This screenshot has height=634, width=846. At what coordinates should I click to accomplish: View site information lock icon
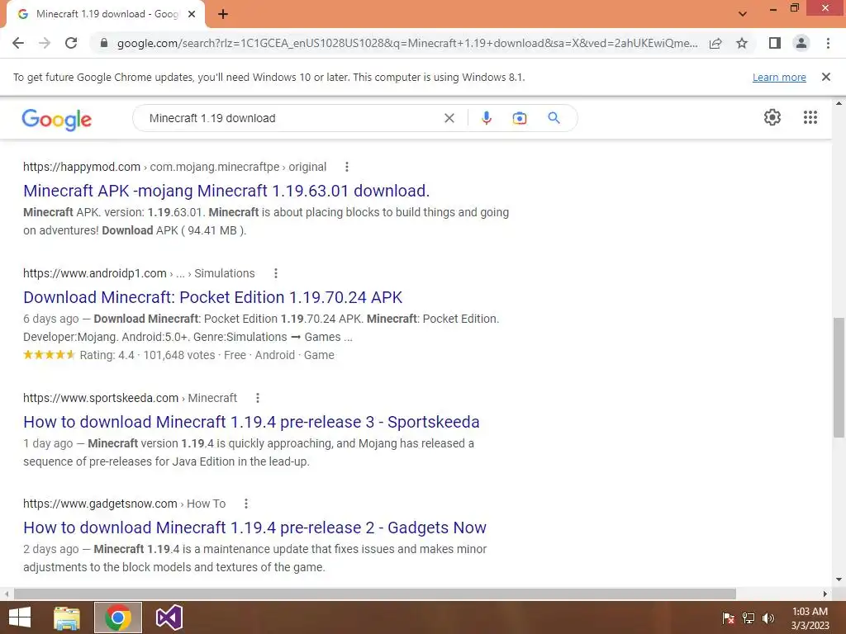[104, 43]
